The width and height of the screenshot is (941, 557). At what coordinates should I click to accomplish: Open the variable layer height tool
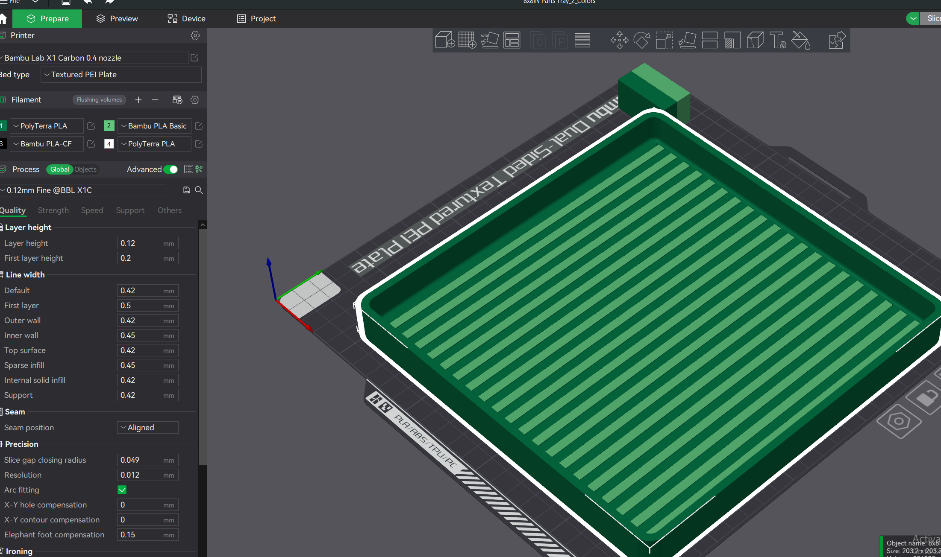click(582, 40)
